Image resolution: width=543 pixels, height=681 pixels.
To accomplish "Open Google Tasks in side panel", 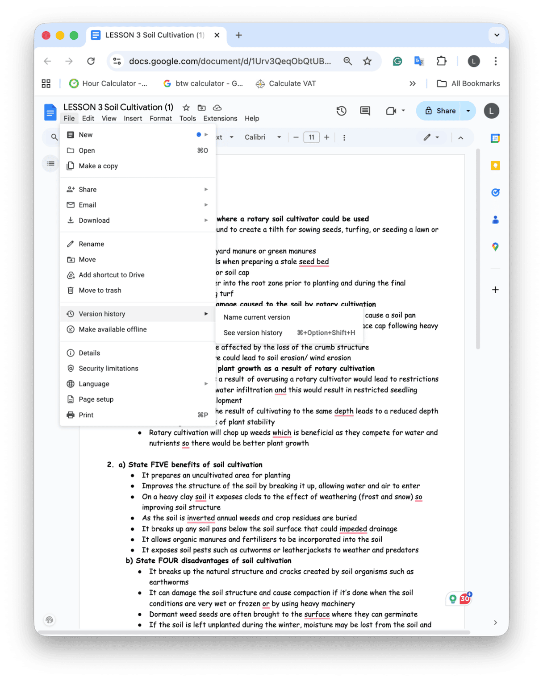I will point(495,192).
